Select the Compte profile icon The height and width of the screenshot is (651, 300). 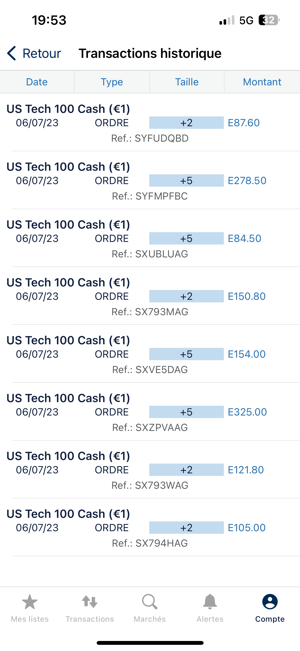270,602
